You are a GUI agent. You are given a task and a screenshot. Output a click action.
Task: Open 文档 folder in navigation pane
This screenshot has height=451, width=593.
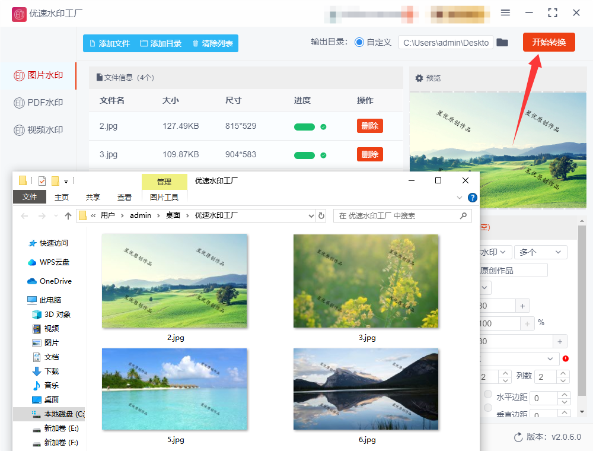click(46, 357)
